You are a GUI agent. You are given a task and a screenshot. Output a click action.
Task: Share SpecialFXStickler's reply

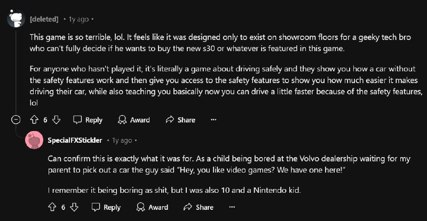coord(199,207)
